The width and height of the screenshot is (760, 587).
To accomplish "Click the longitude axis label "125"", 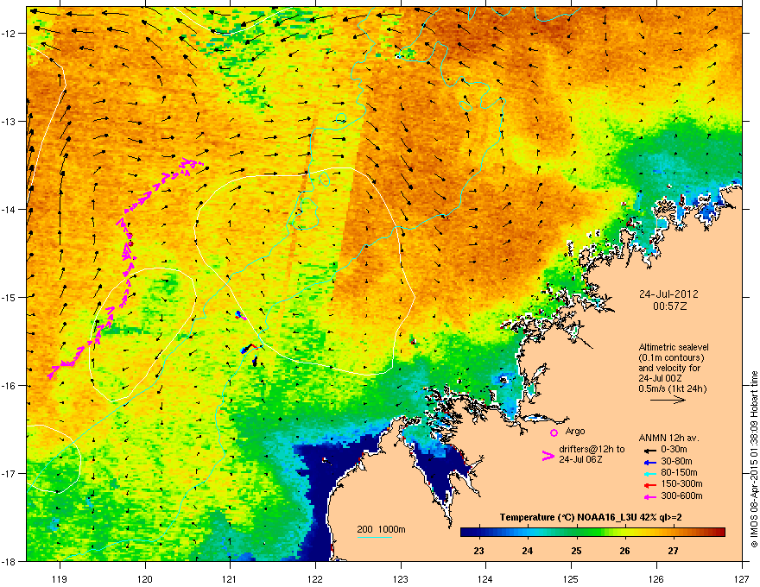I will click(x=571, y=578).
